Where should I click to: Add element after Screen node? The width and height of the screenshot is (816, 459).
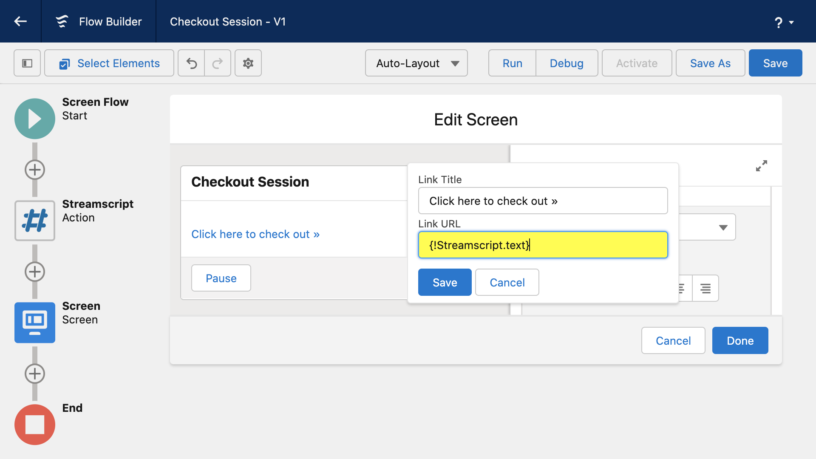click(x=35, y=374)
